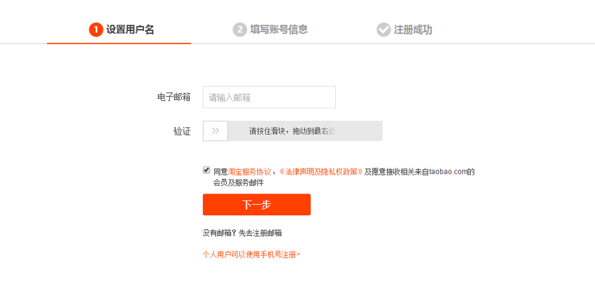Click the orange step 1 circle icon
595x284 pixels.
click(96, 30)
